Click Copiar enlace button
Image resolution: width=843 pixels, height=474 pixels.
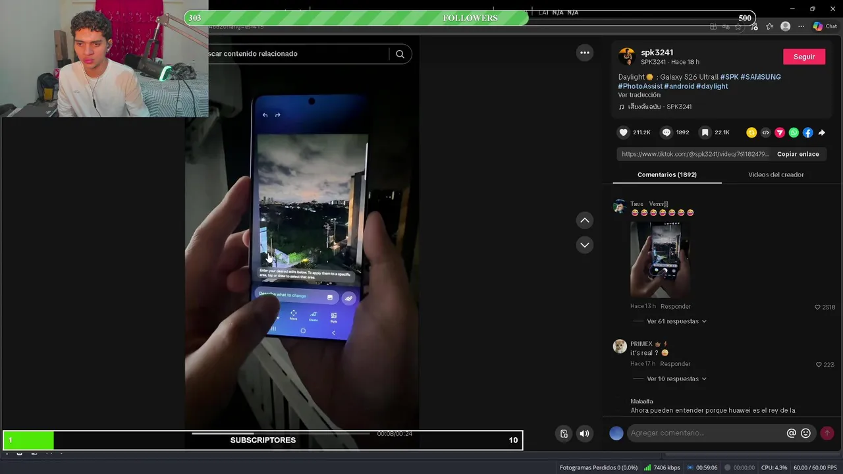(x=798, y=154)
